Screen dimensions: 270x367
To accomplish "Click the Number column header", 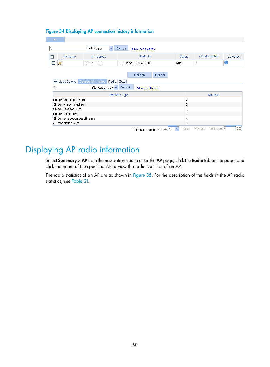I will click(213, 95).
